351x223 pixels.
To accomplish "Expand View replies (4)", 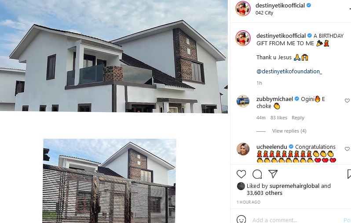I will coord(289,131).
